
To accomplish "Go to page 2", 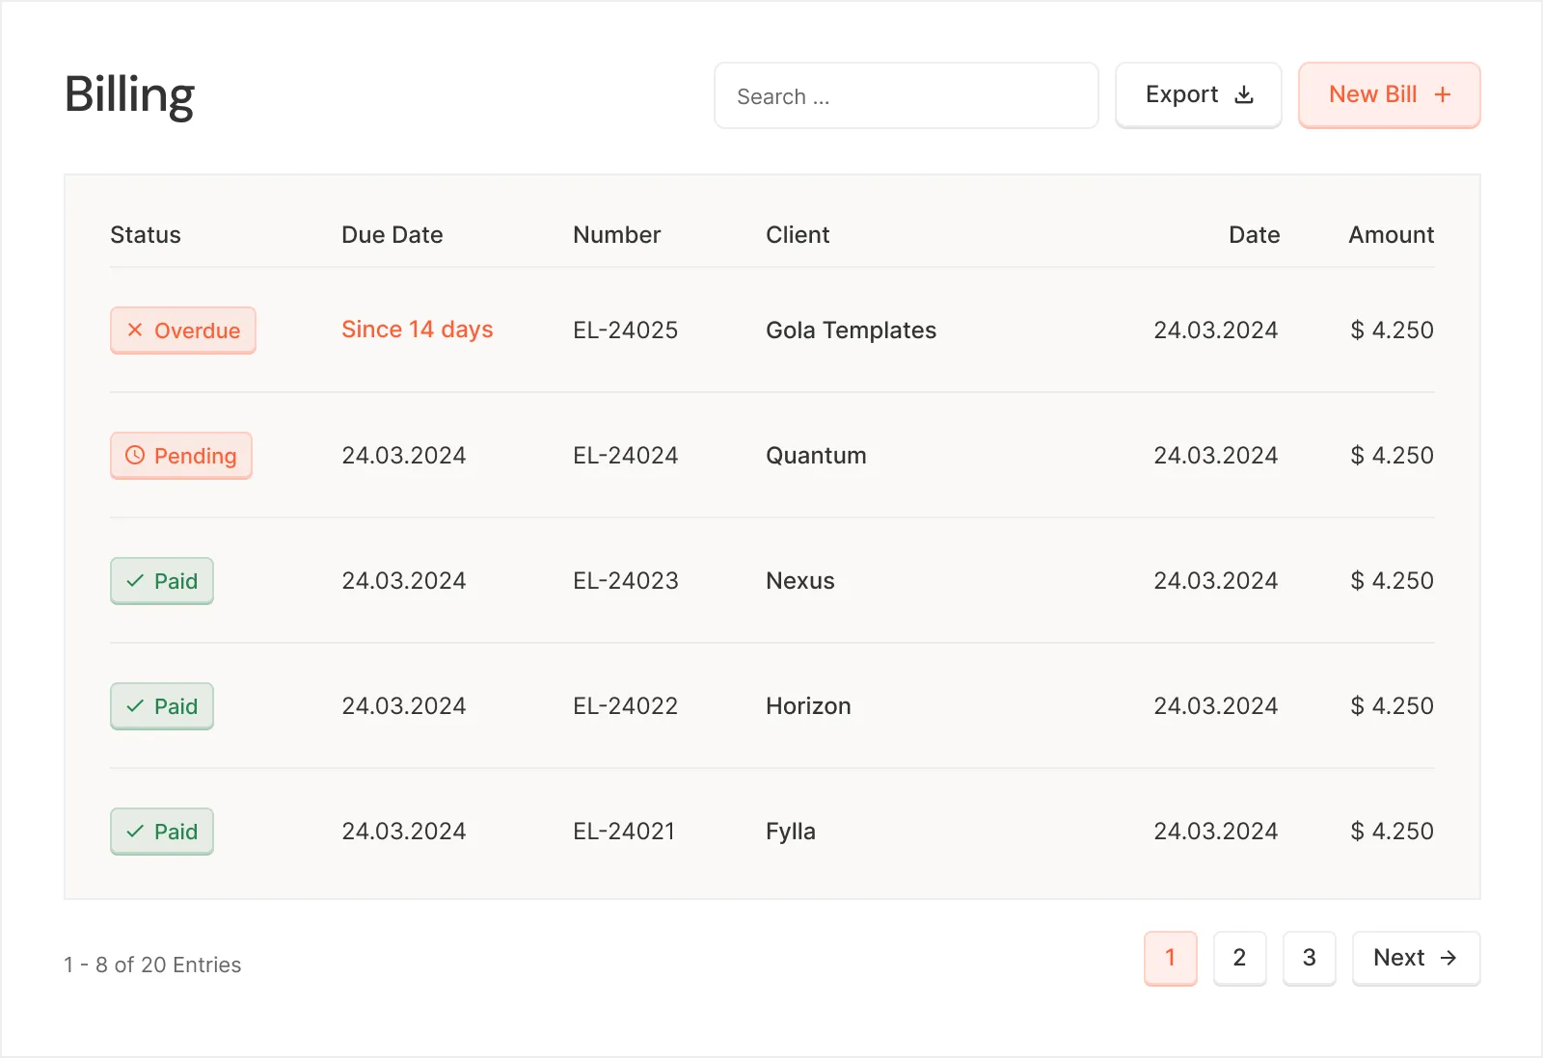I will [1240, 958].
